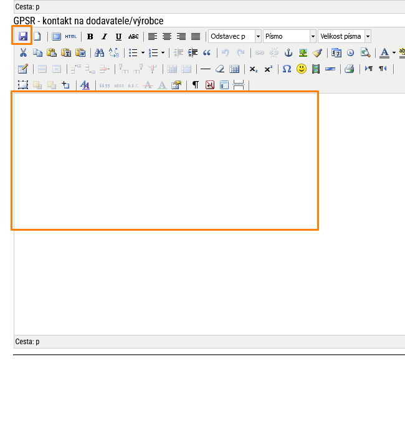Set left-to-right text direction

tap(368, 69)
